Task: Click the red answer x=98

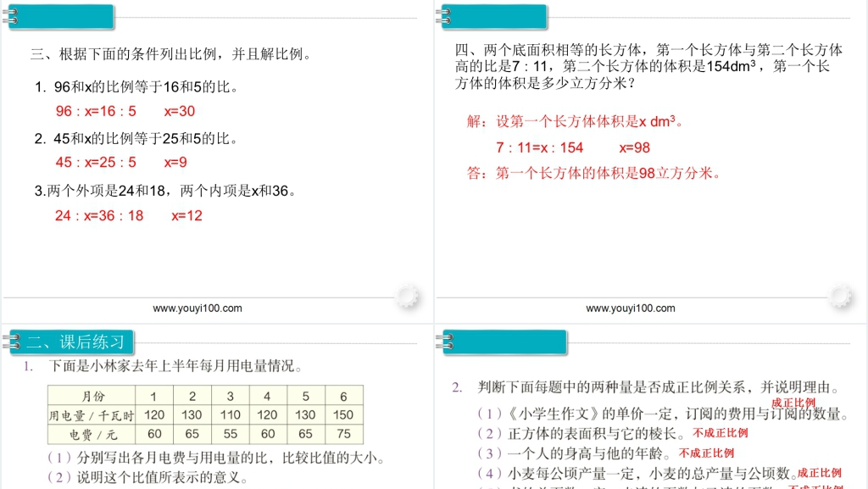Action: click(x=634, y=147)
